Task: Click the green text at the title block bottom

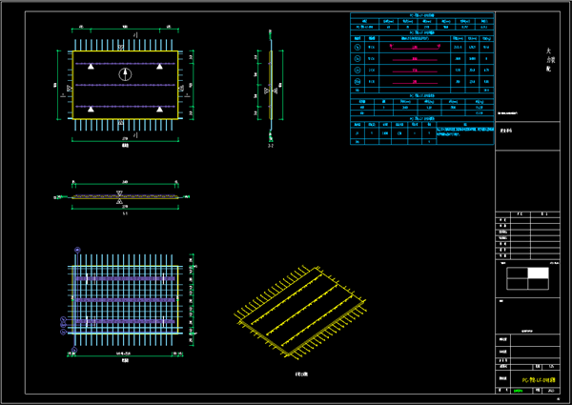Action: pos(518,391)
